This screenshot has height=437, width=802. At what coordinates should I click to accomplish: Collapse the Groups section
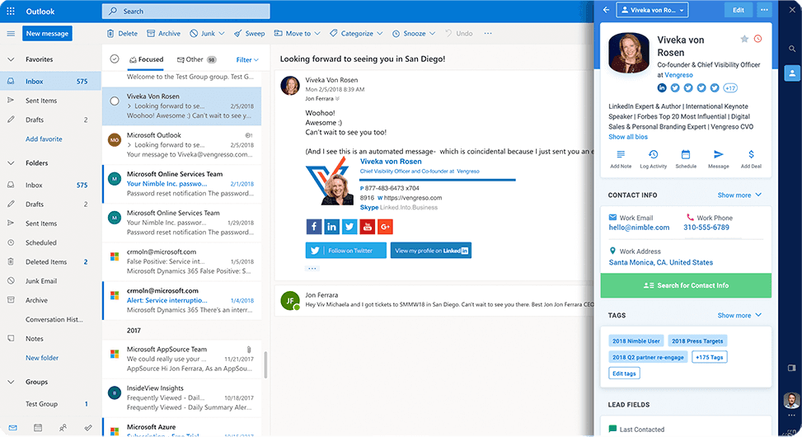pyautogui.click(x=11, y=382)
